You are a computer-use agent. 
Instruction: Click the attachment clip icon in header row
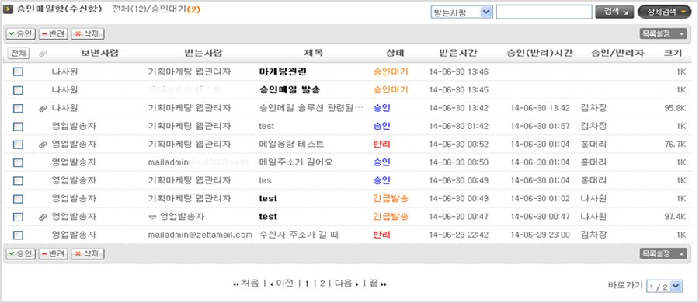(x=43, y=54)
